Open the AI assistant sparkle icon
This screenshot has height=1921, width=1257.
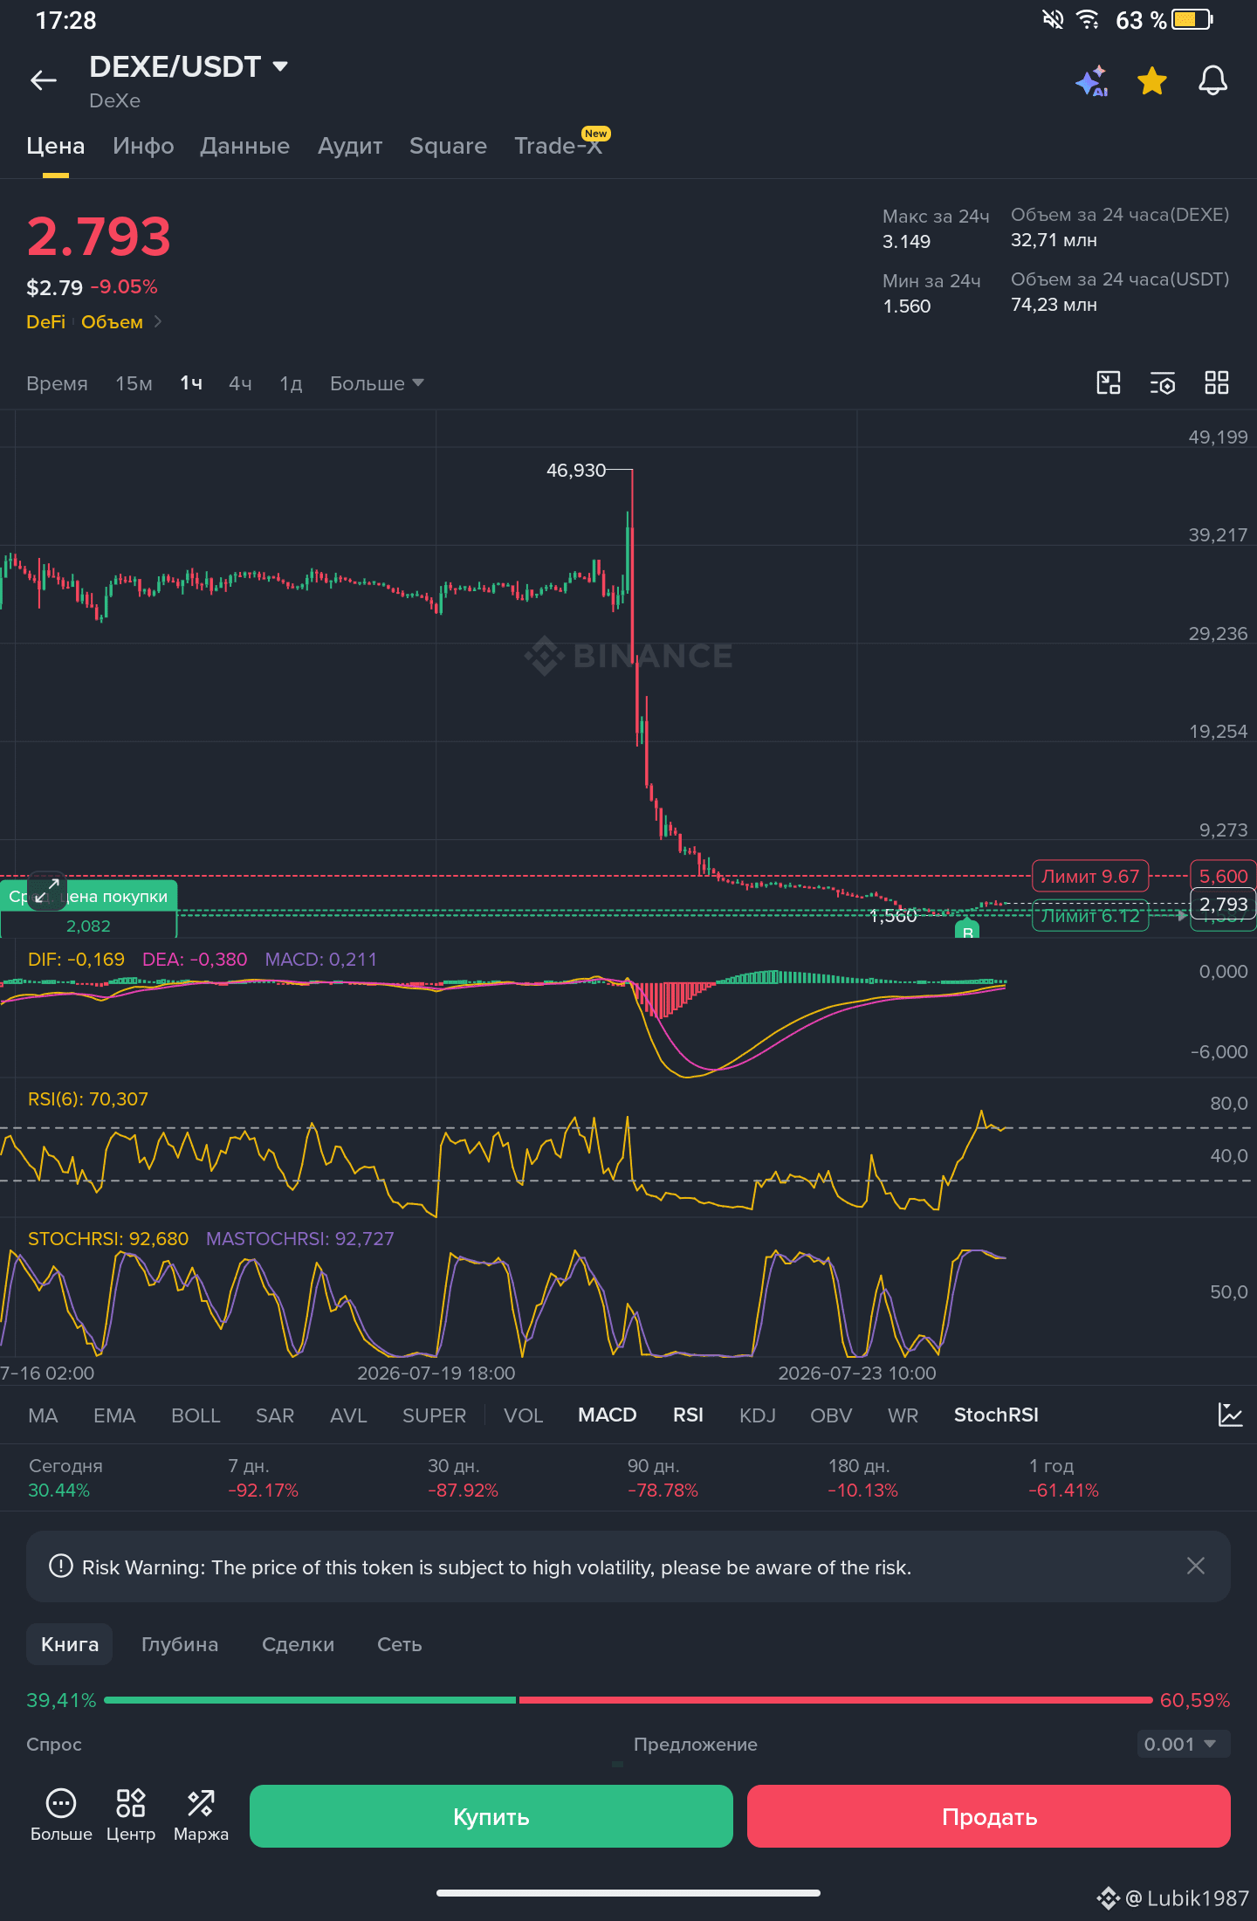[x=1092, y=81]
